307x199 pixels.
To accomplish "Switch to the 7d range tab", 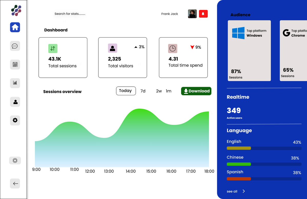I will point(143,91).
